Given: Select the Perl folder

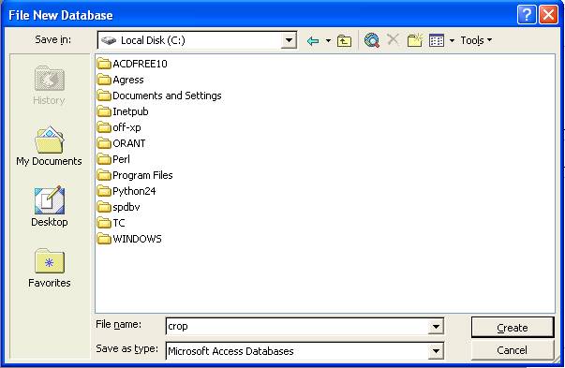Looking at the screenshot, I should coord(113,159).
